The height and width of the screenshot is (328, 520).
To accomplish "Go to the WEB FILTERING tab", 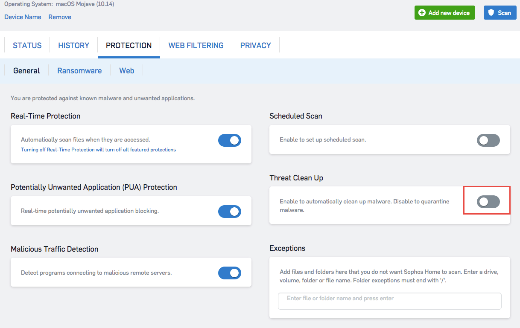I will click(196, 45).
